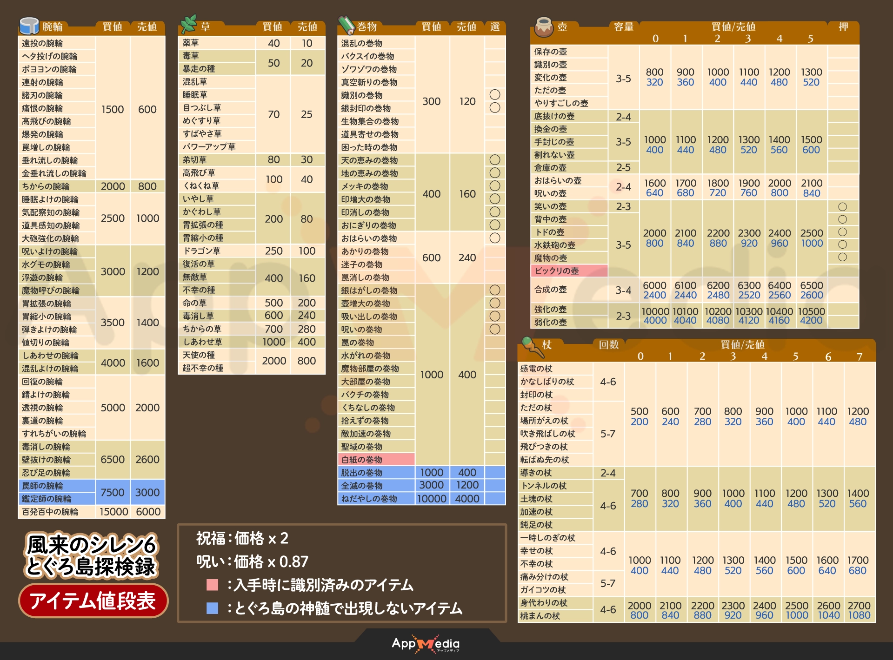
Task: Click the green herb icon beside 草 header
Action: pos(189,24)
